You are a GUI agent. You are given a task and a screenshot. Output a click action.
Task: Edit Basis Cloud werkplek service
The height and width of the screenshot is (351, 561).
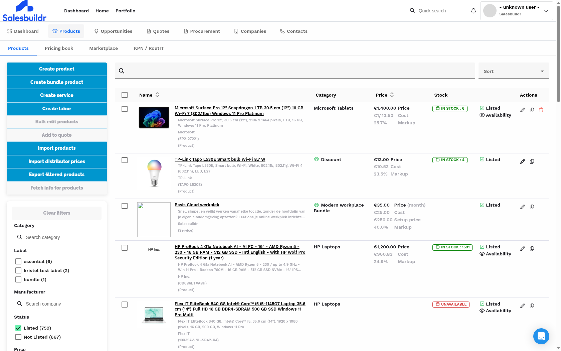coord(523,207)
